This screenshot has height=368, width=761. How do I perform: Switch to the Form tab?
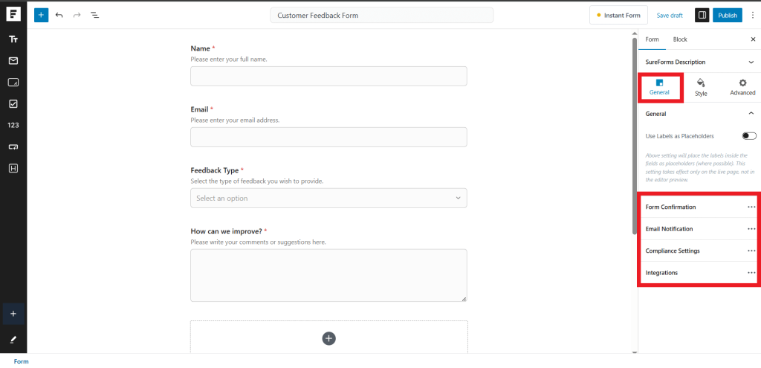(x=652, y=39)
